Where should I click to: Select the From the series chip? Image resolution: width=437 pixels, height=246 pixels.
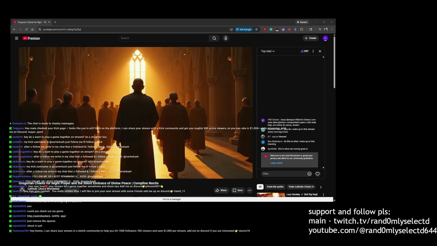coord(275,187)
